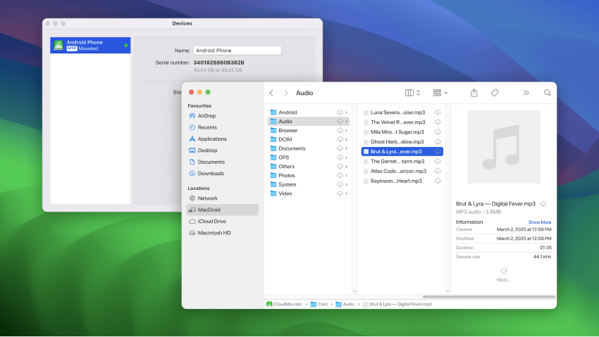Screen dimensions: 599x337
Task: Open Finder search magnifier
Action: tap(547, 93)
